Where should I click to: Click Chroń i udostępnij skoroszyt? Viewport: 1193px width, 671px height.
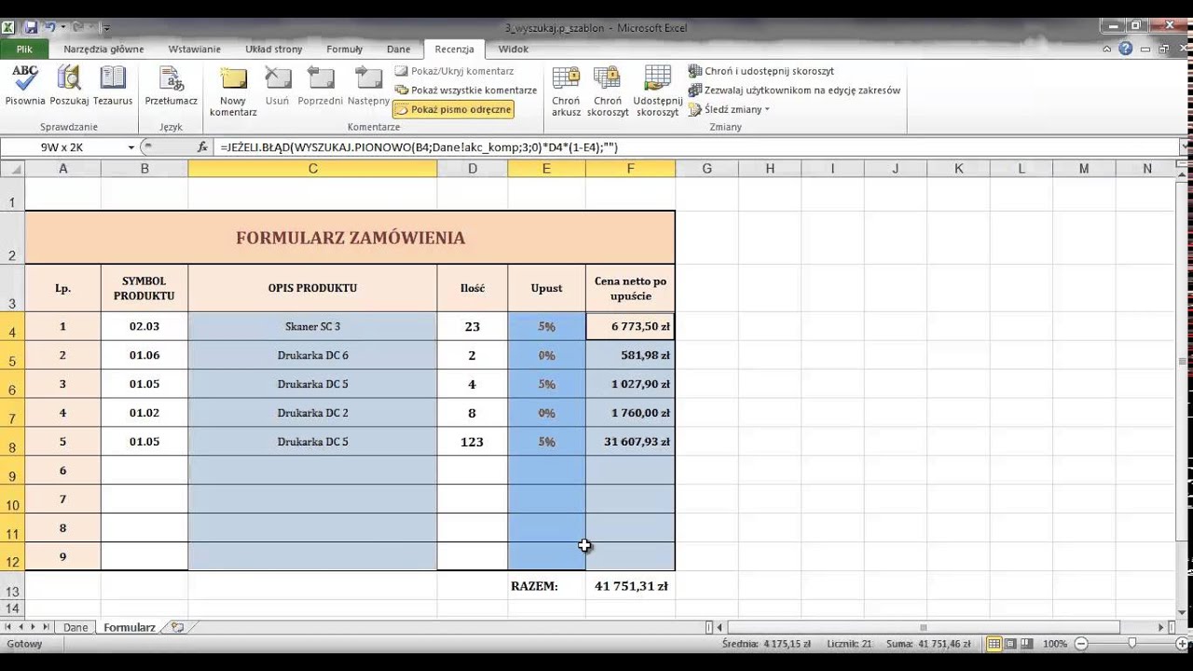pos(761,71)
